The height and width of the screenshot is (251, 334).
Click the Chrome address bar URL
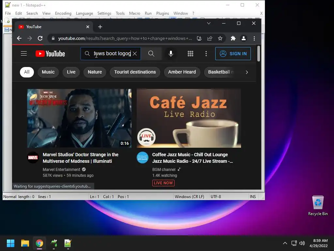125,38
